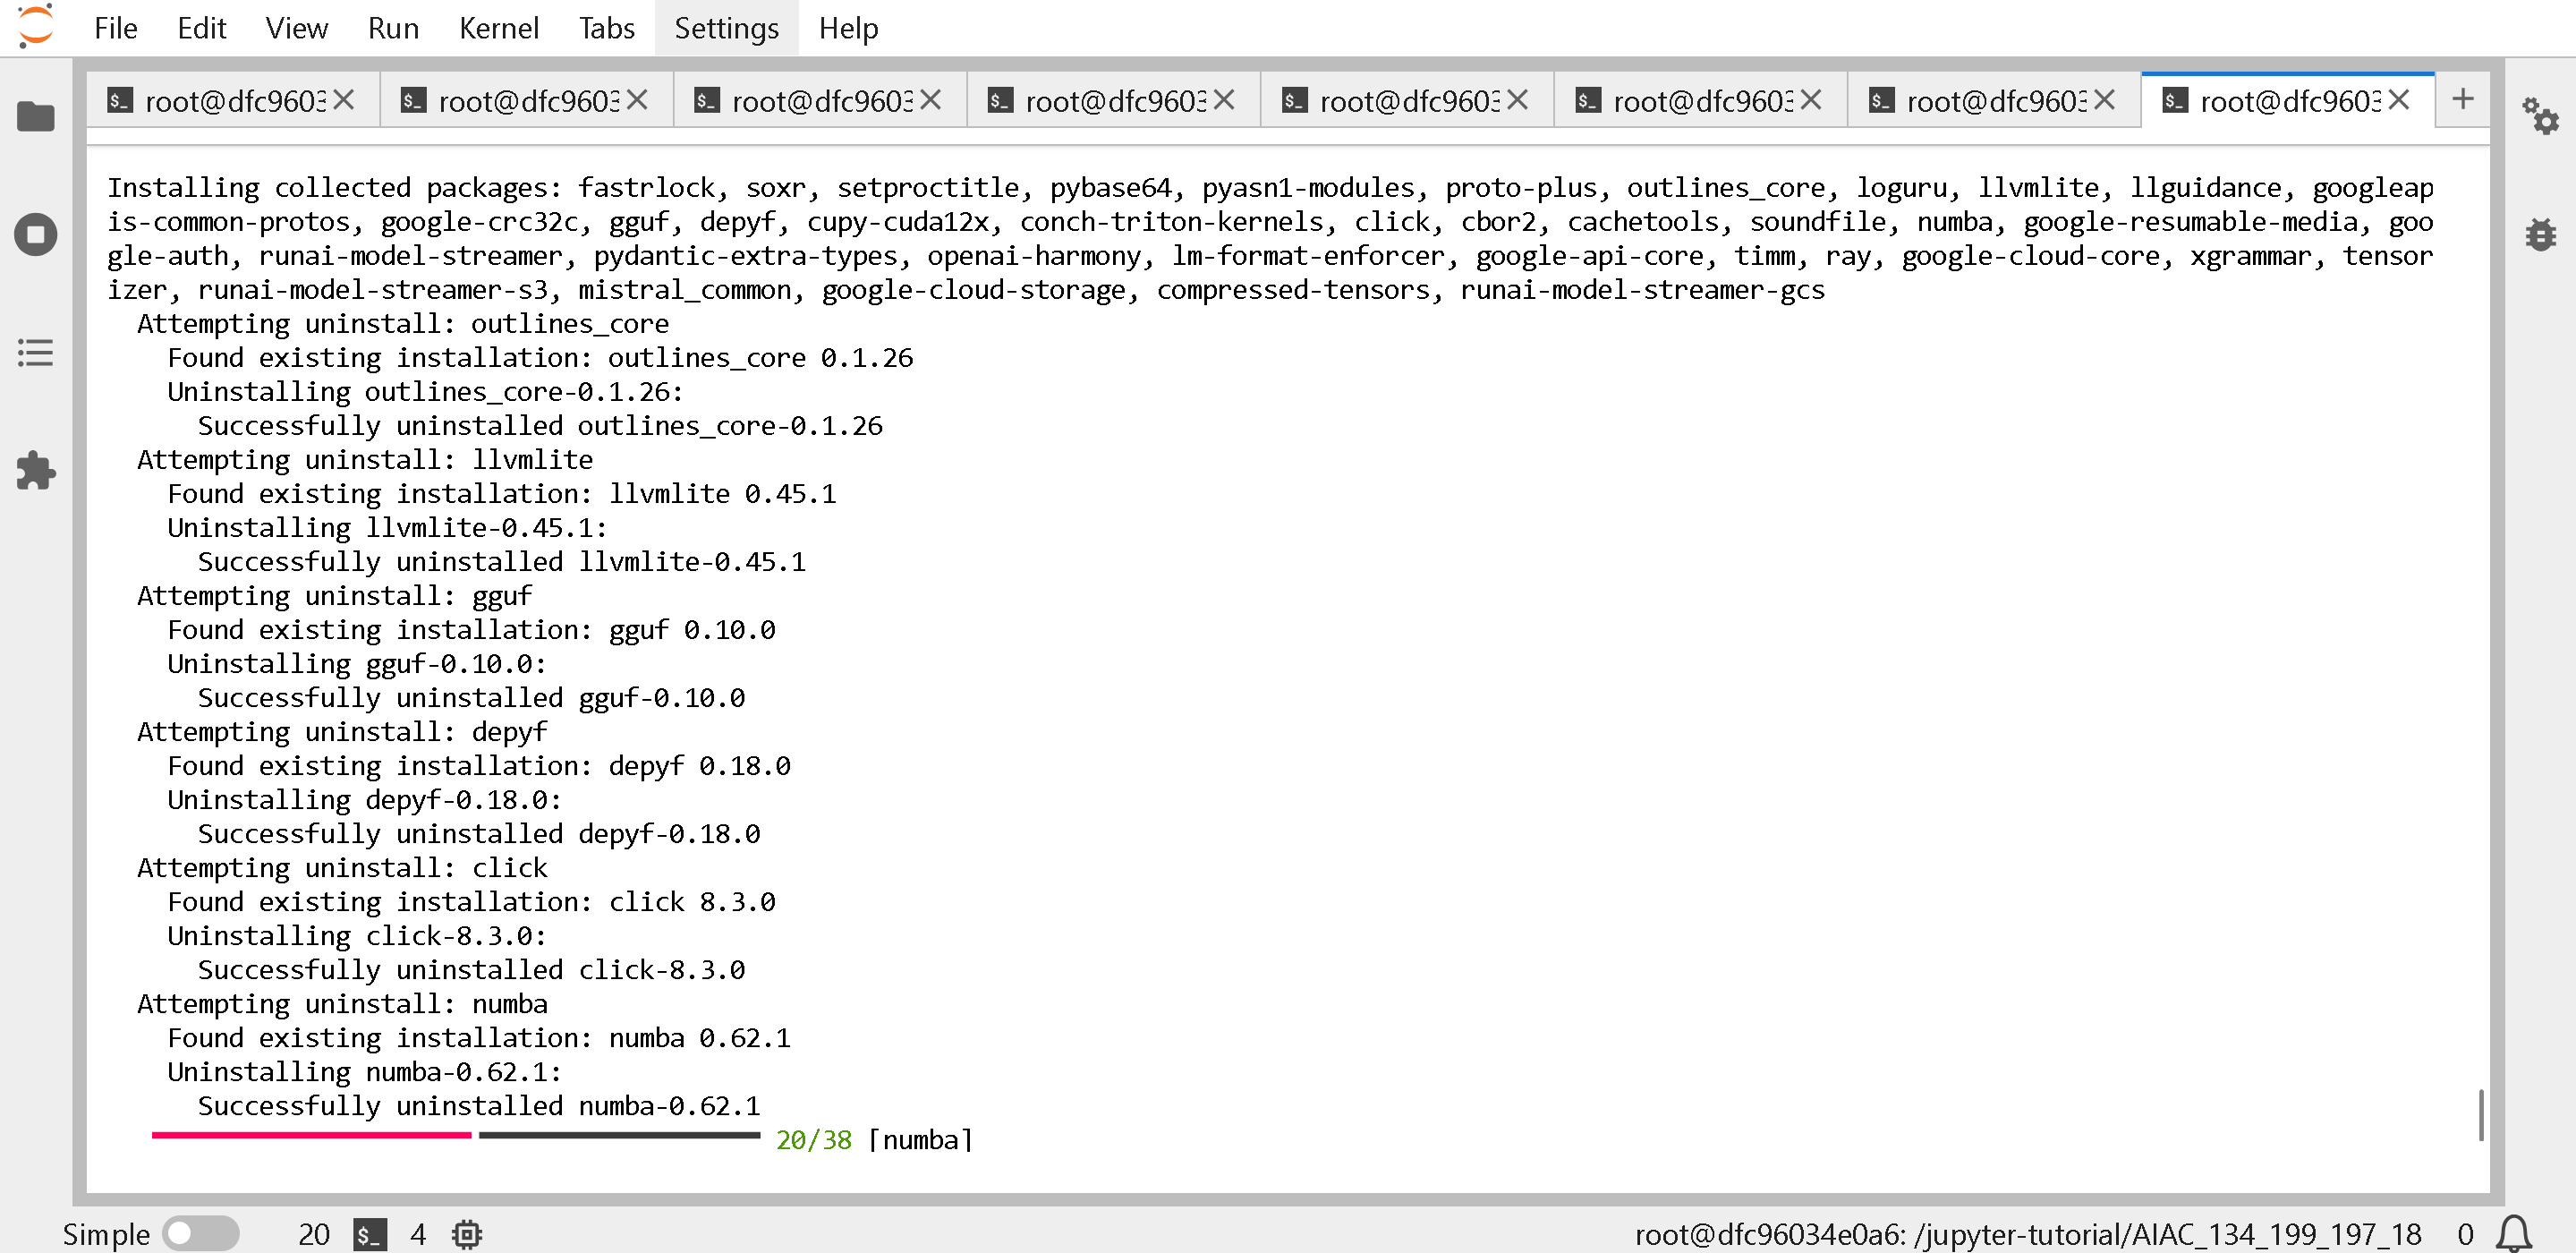Open the Kernel menu
The image size is (2576, 1253).
[498, 28]
